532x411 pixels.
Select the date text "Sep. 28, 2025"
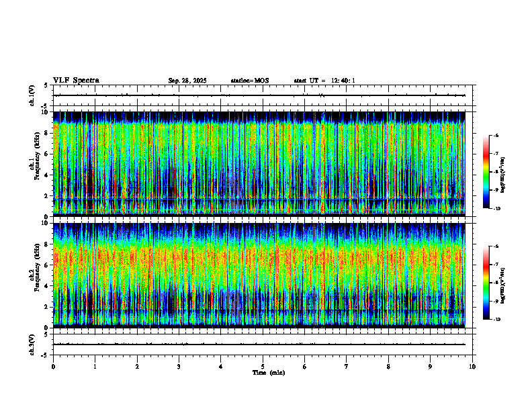click(187, 81)
